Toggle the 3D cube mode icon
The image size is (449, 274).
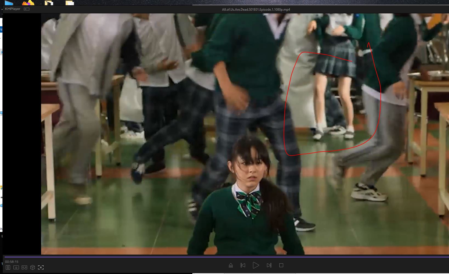coord(33,267)
